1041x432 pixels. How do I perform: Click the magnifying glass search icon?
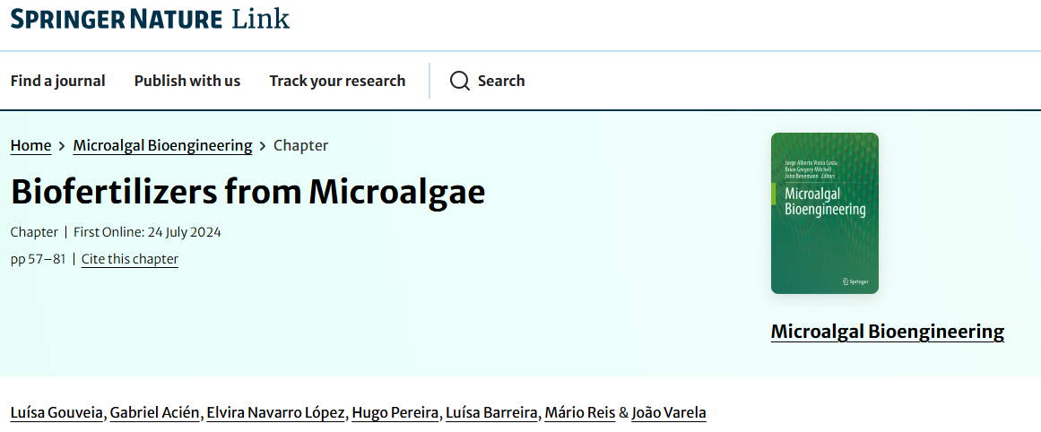click(x=459, y=81)
